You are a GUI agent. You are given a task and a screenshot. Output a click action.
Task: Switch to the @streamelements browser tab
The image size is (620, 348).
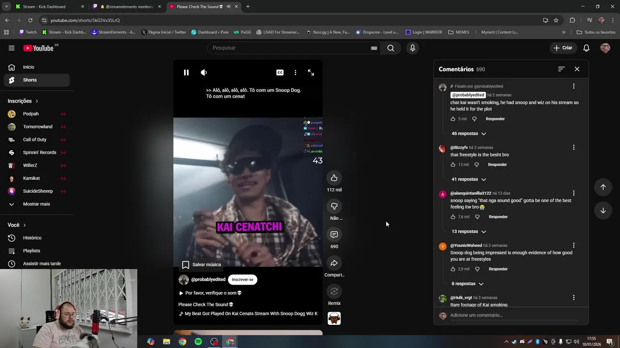(x=127, y=7)
